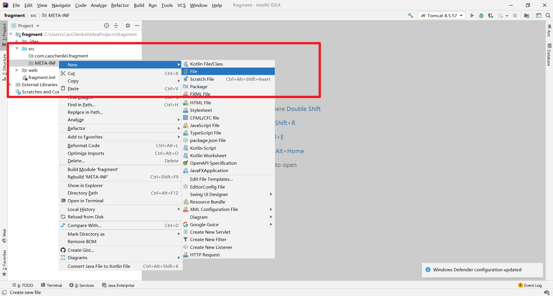Open the Database tool window on the right edge
Viewport: 553px width, 296px height.
[x=549, y=55]
